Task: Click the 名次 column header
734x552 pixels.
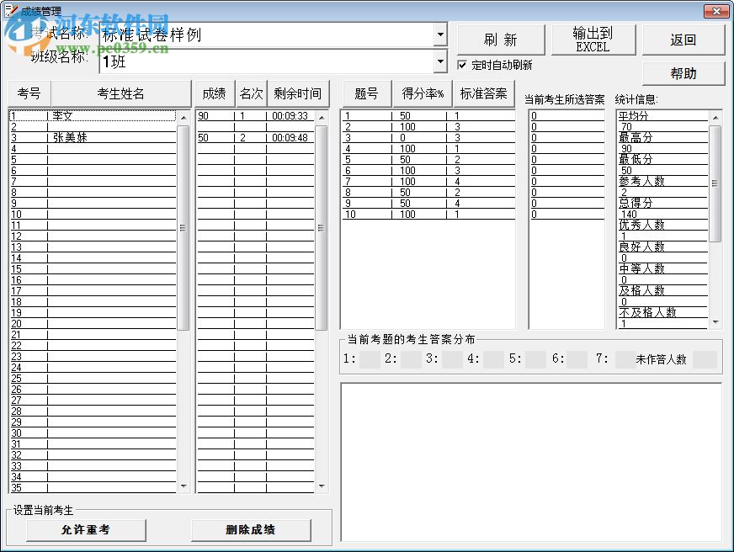Action: point(251,93)
